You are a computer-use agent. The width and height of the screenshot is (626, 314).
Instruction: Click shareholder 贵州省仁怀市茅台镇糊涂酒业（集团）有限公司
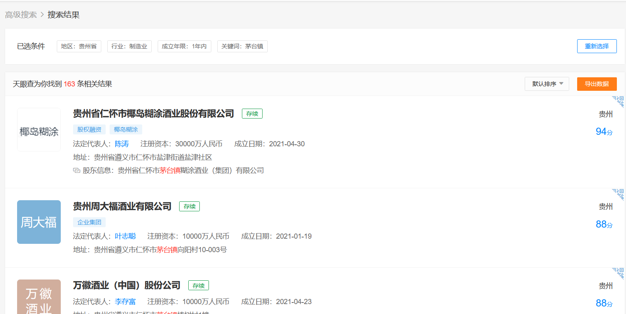[191, 170]
